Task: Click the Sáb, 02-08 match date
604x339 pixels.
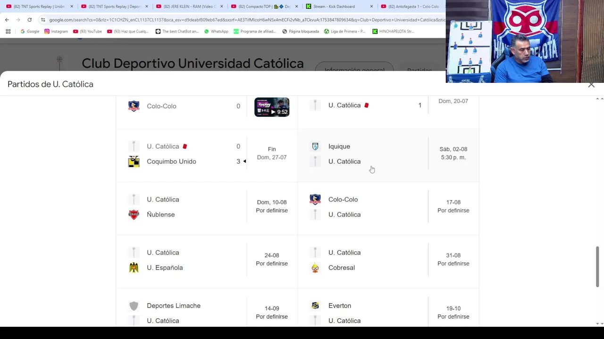Action: pos(453,149)
